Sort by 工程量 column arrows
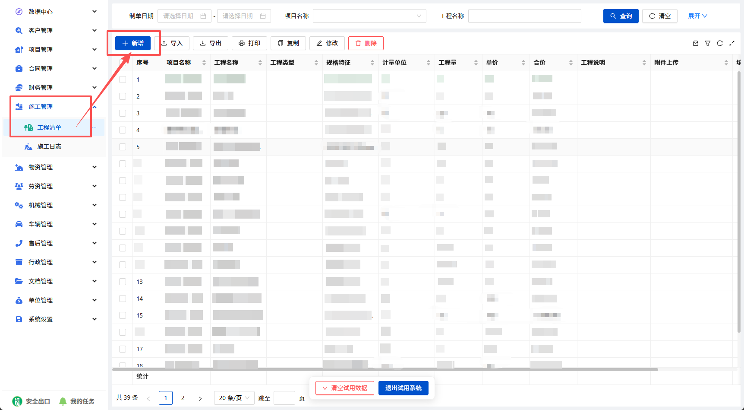This screenshot has height=410, width=744. tap(476, 63)
